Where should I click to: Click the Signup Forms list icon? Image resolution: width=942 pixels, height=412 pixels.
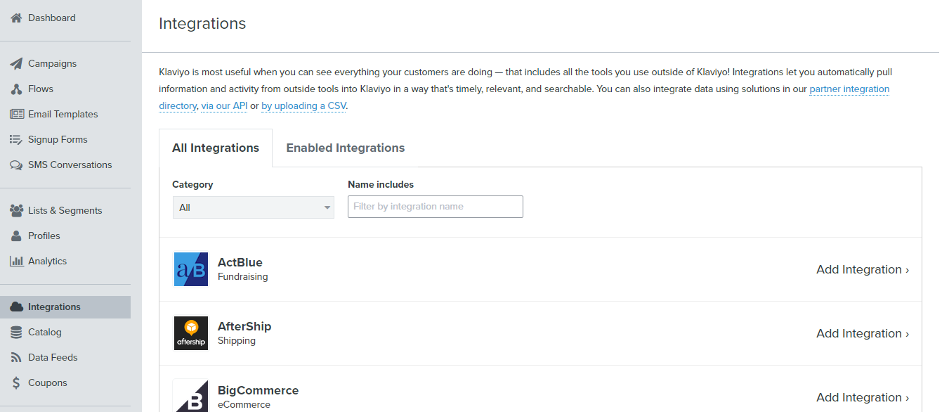16,140
